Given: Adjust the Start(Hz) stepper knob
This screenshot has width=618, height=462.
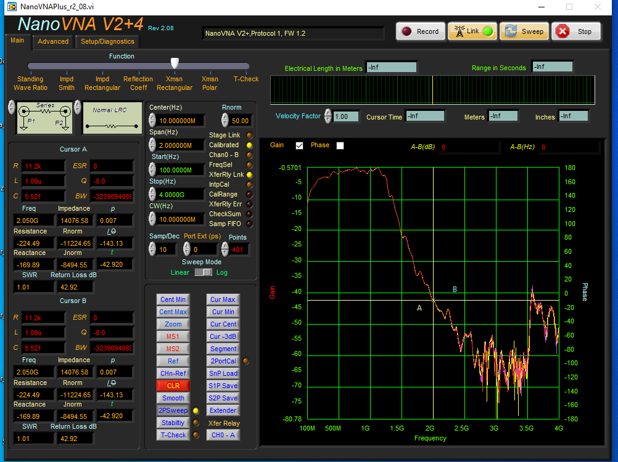Looking at the screenshot, I should click(152, 169).
